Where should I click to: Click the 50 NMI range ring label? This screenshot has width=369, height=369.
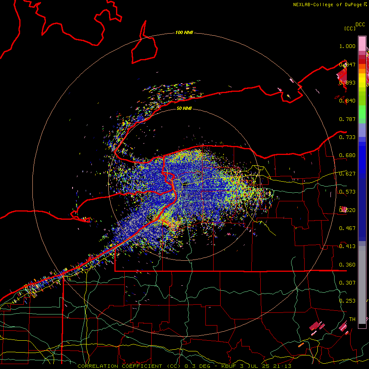point(184,108)
